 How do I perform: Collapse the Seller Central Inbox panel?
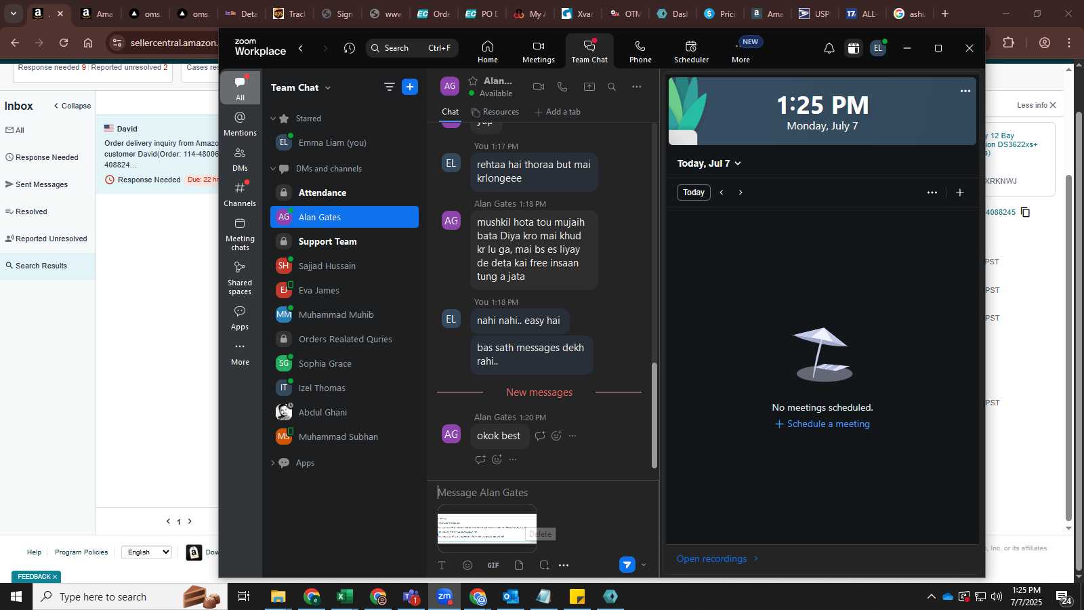pyautogui.click(x=72, y=106)
